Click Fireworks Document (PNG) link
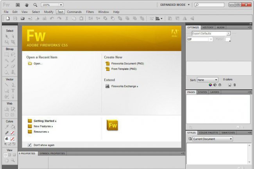254x169 pixels. coord(127,64)
